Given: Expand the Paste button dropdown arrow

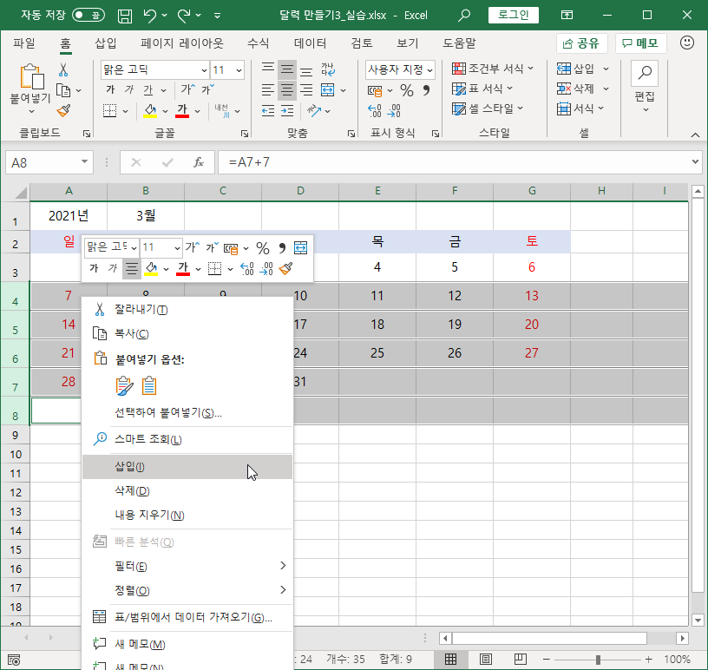Looking at the screenshot, I should click(x=31, y=111).
